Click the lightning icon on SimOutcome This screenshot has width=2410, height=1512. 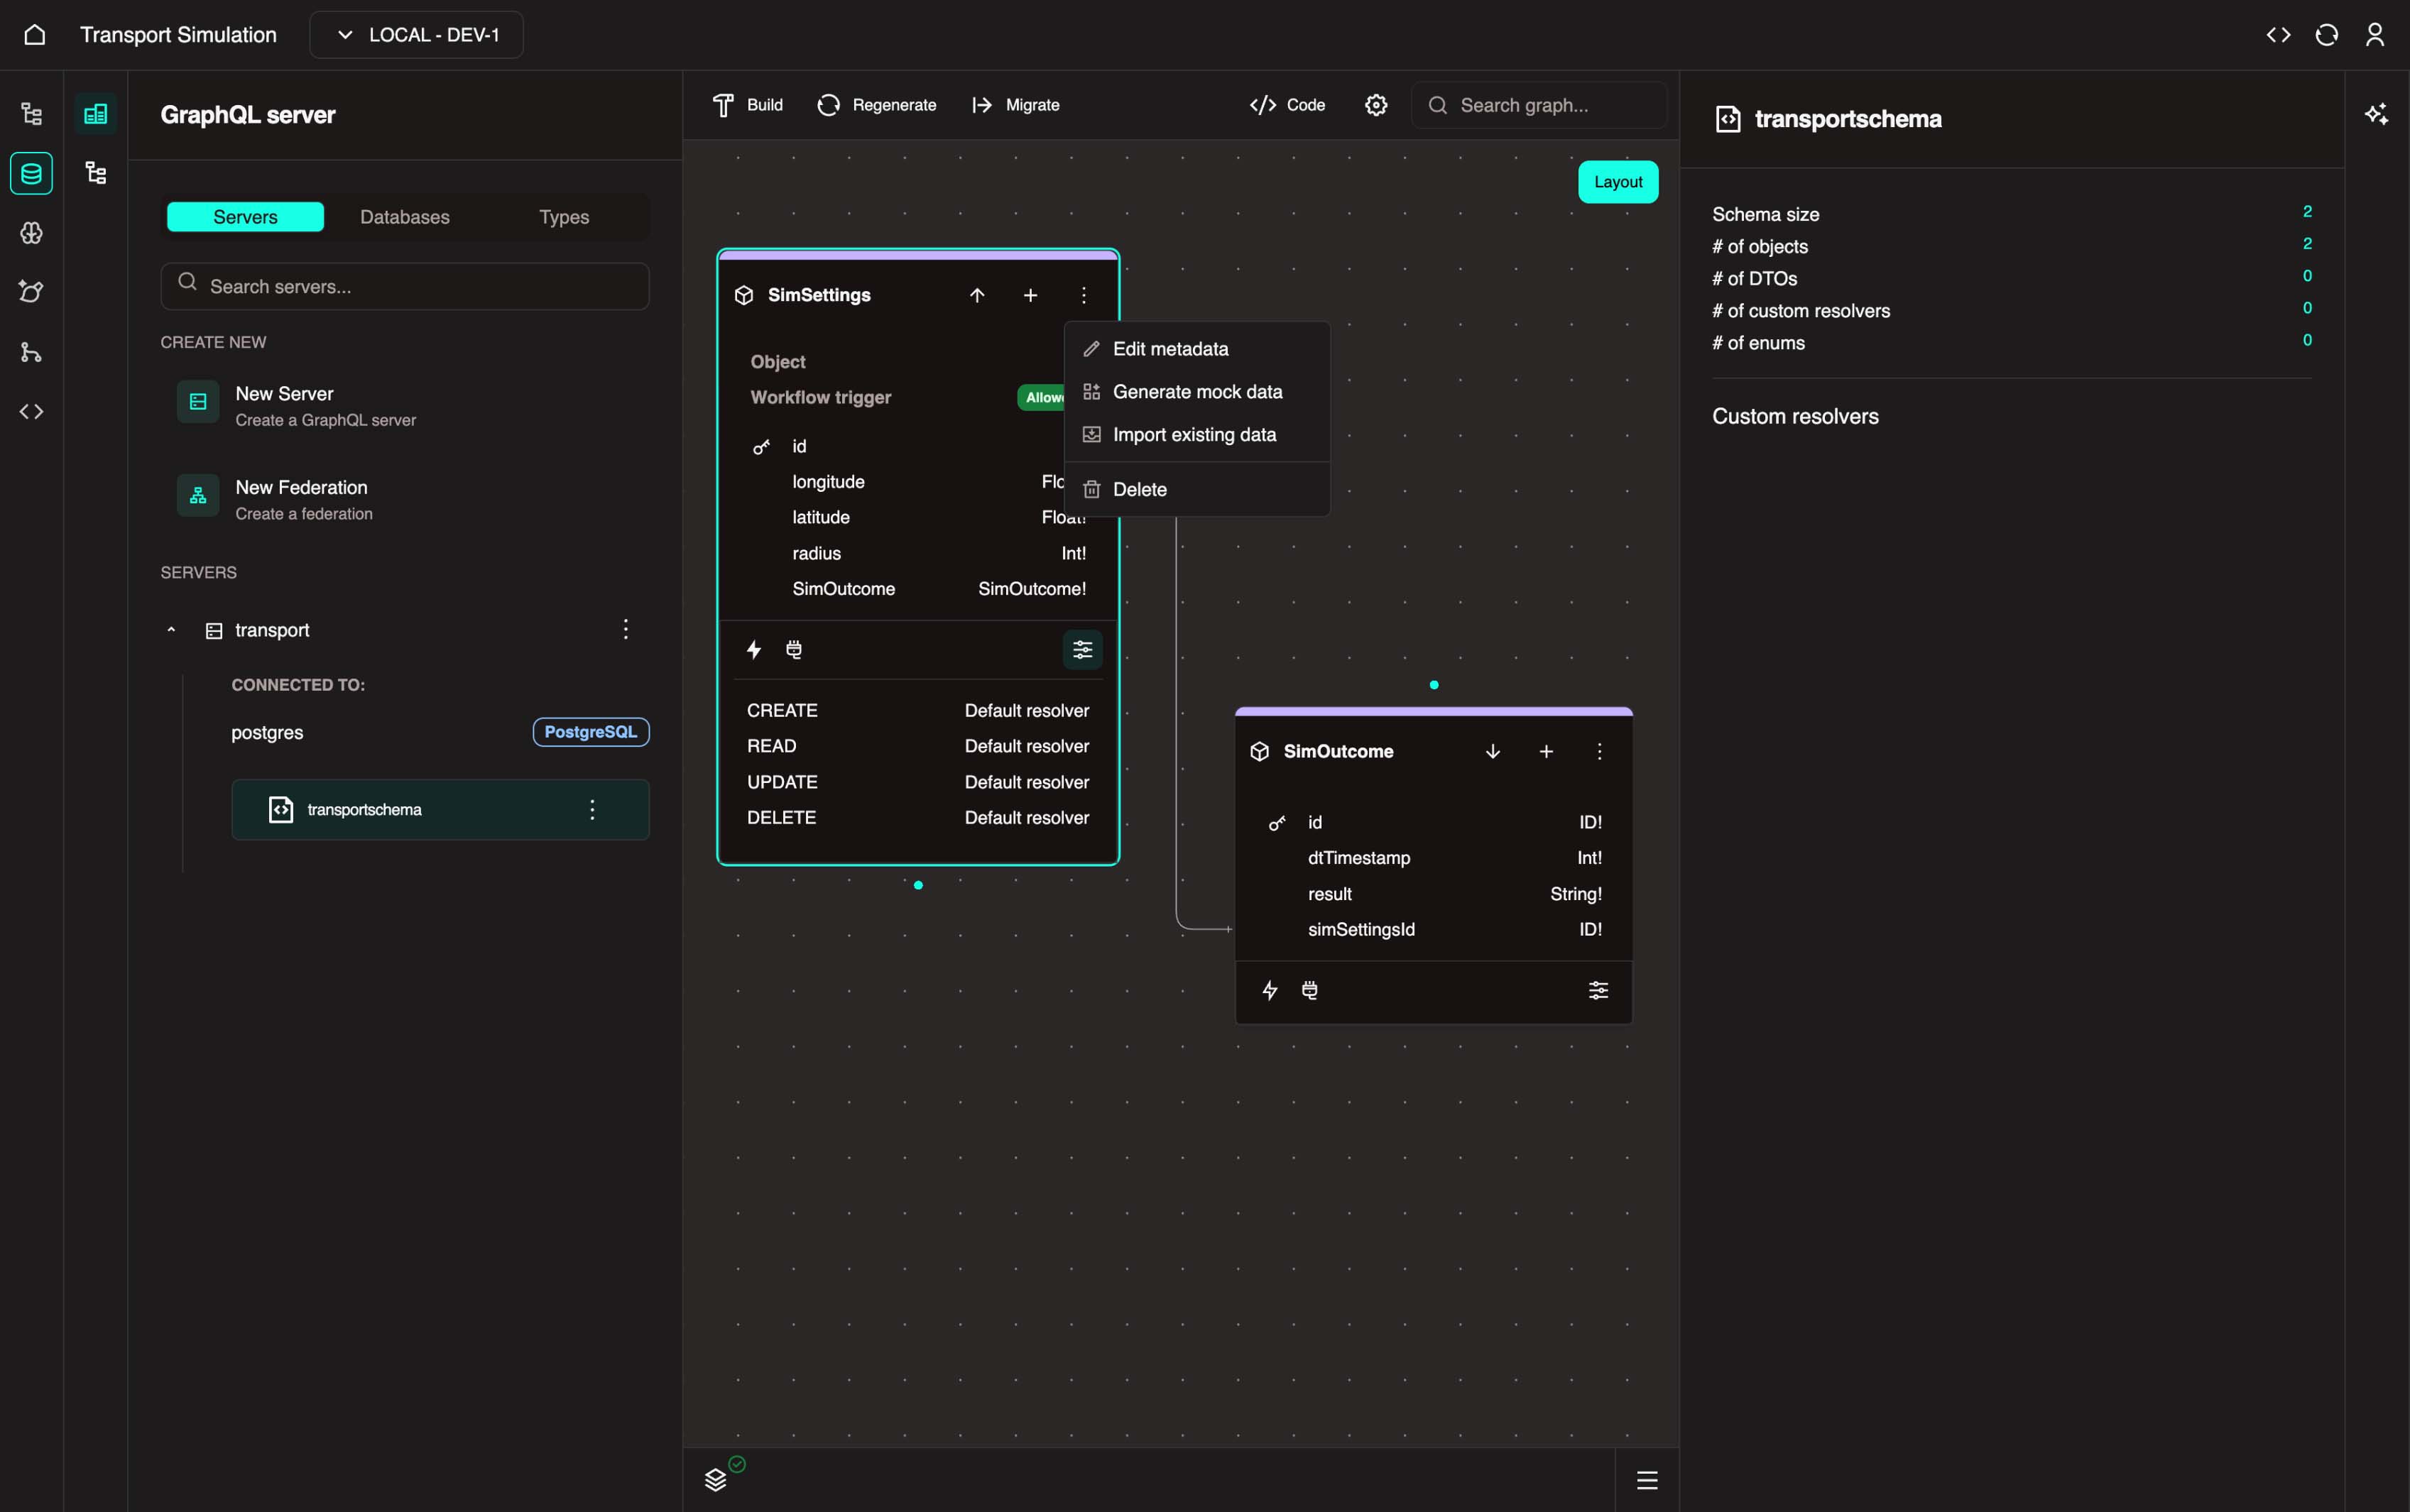pyautogui.click(x=1270, y=990)
